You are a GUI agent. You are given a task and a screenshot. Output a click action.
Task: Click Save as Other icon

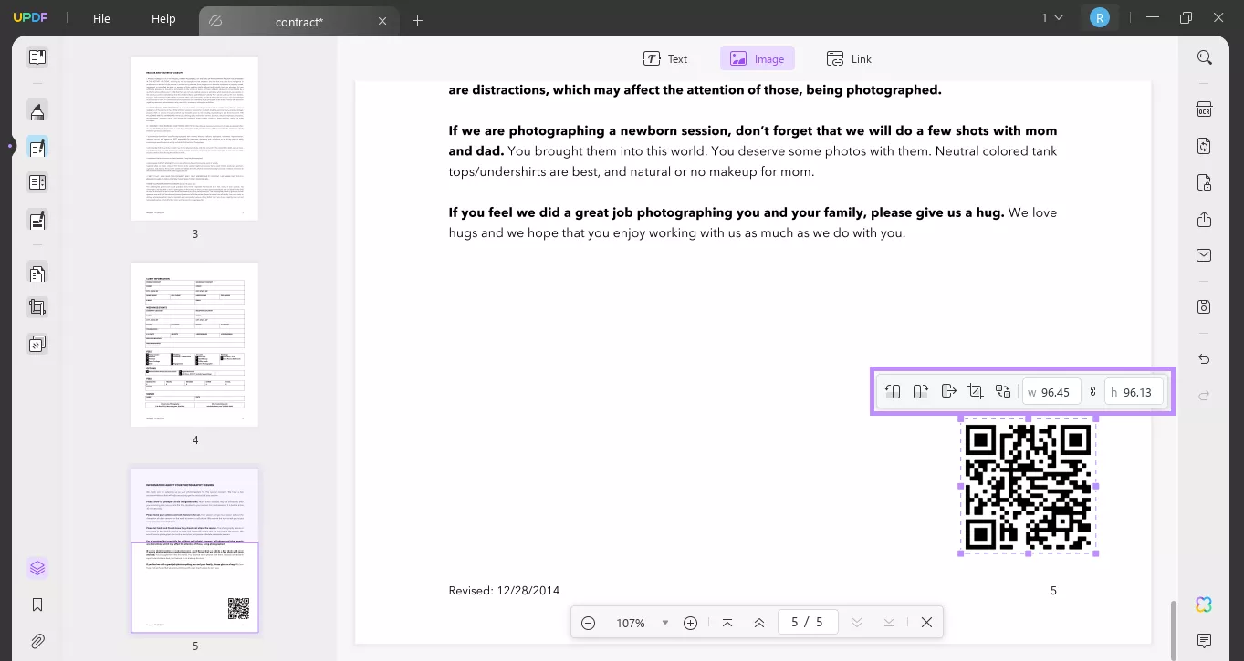click(1205, 307)
